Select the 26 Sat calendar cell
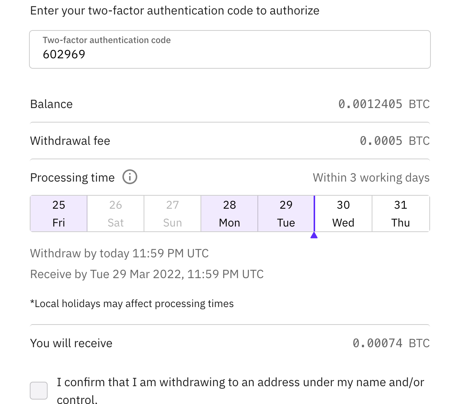 click(116, 214)
